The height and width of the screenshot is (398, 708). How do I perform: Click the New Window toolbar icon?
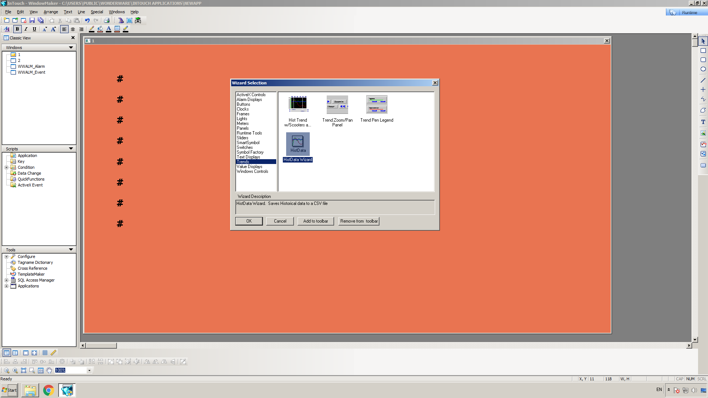7,21
